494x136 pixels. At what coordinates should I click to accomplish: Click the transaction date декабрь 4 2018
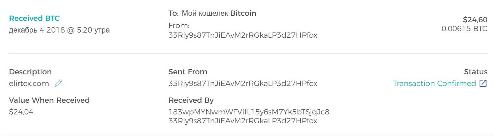click(59, 30)
